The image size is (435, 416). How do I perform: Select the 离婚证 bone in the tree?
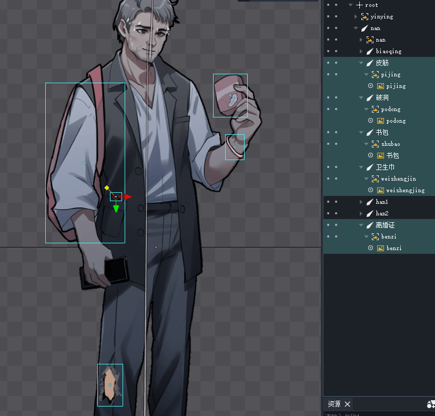[385, 225]
